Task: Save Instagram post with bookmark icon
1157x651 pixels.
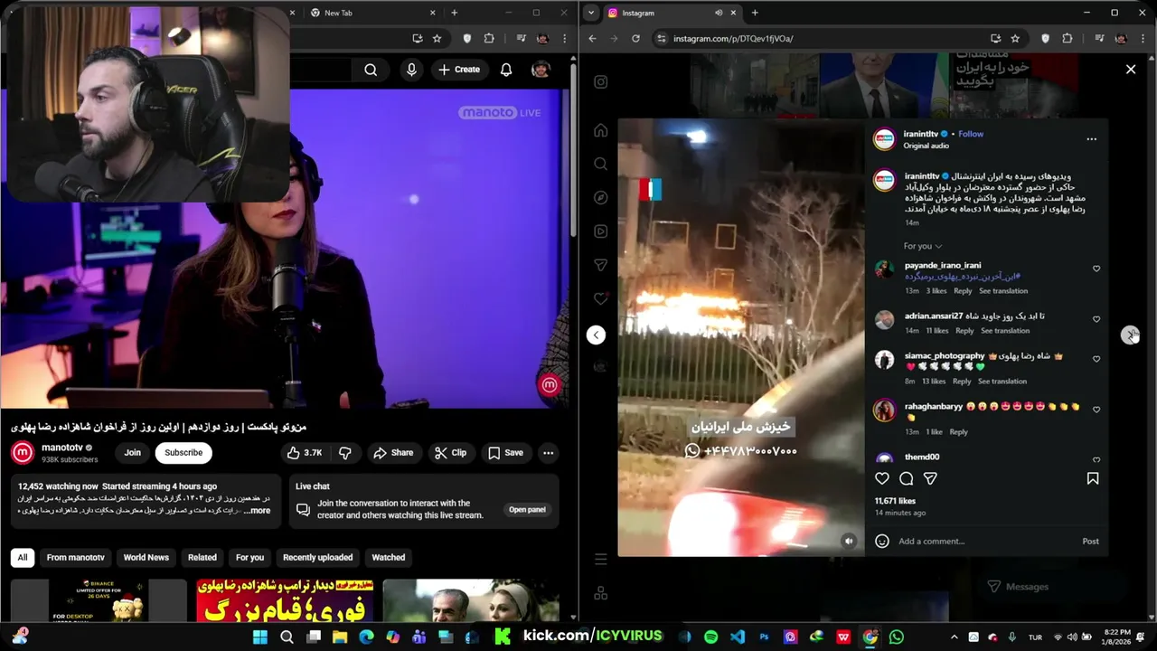Action: (x=1092, y=478)
